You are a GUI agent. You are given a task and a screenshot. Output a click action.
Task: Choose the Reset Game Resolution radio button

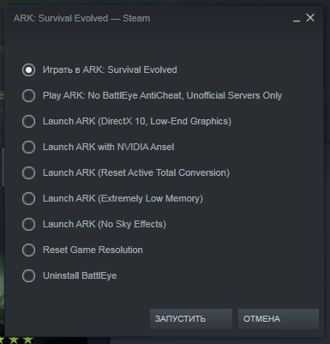tap(28, 250)
